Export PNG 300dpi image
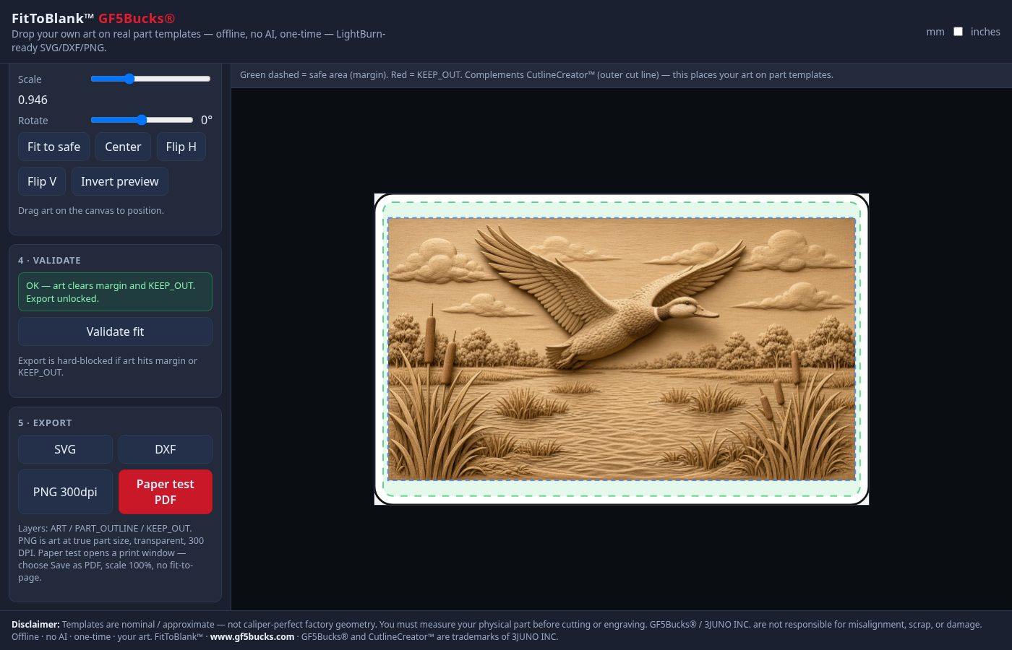 pos(65,492)
